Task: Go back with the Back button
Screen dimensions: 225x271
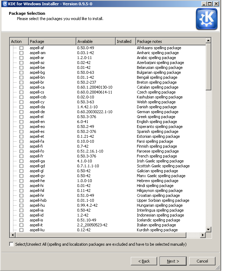Action: (x=144, y=261)
